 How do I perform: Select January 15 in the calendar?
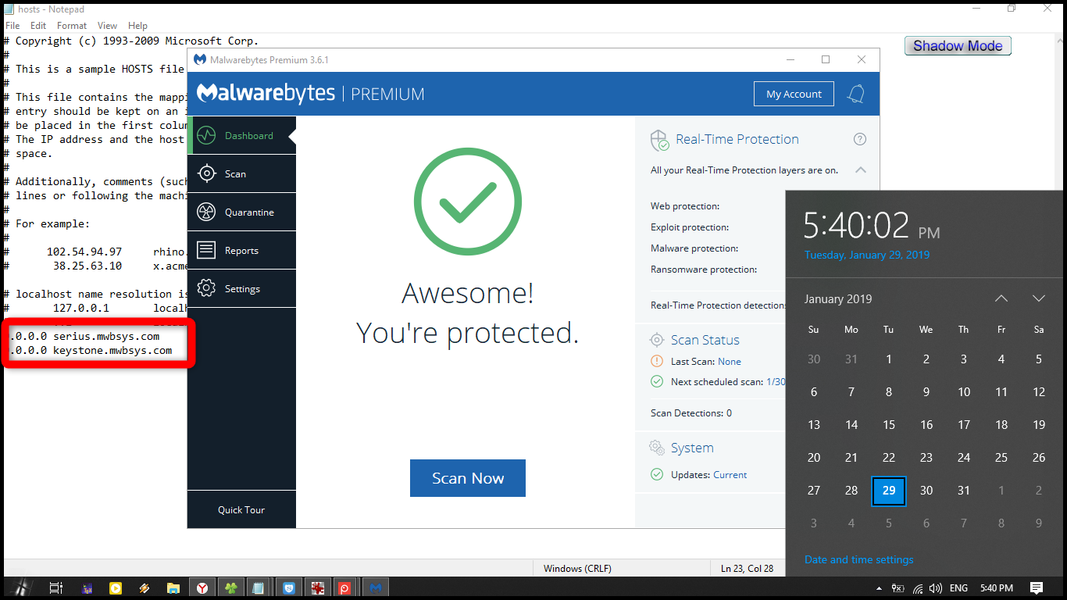point(889,425)
